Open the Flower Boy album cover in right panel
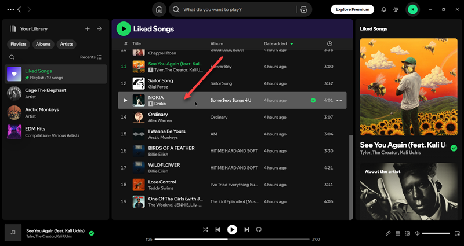The height and width of the screenshot is (246, 464). pos(409,87)
